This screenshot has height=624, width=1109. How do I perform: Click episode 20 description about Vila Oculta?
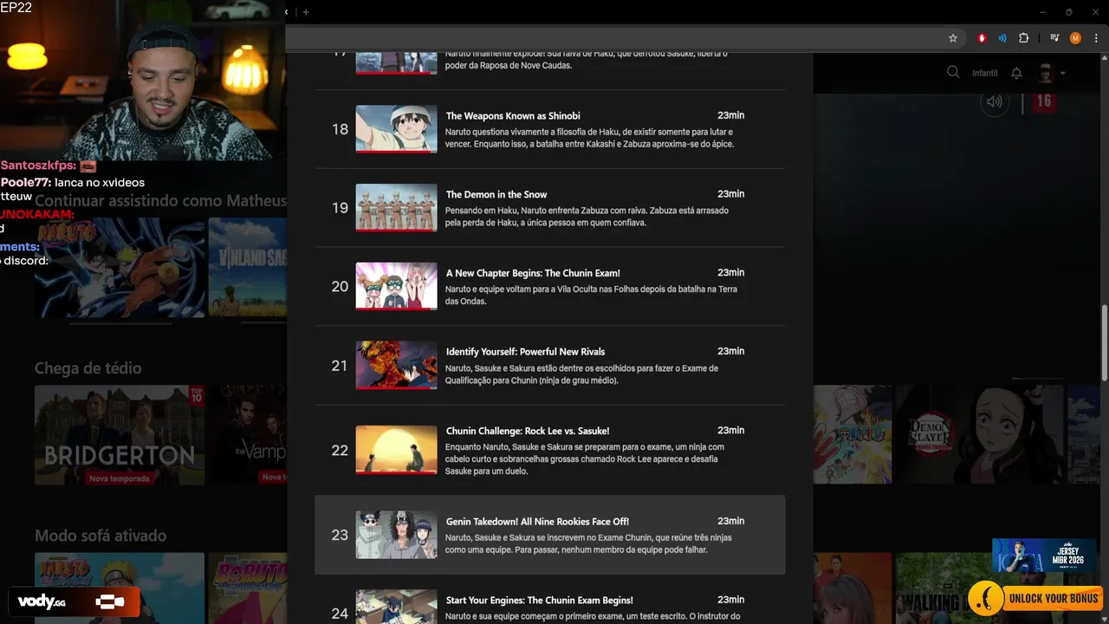pos(591,296)
